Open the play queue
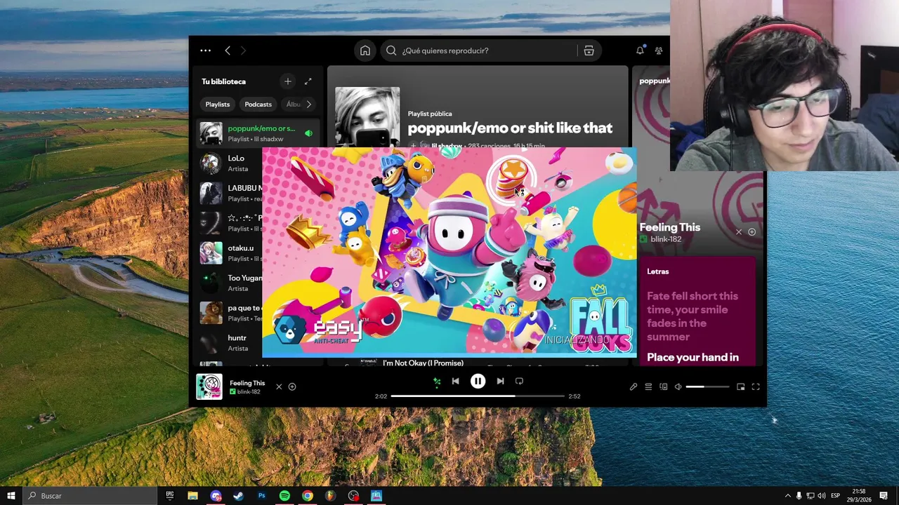899x505 pixels. click(648, 386)
